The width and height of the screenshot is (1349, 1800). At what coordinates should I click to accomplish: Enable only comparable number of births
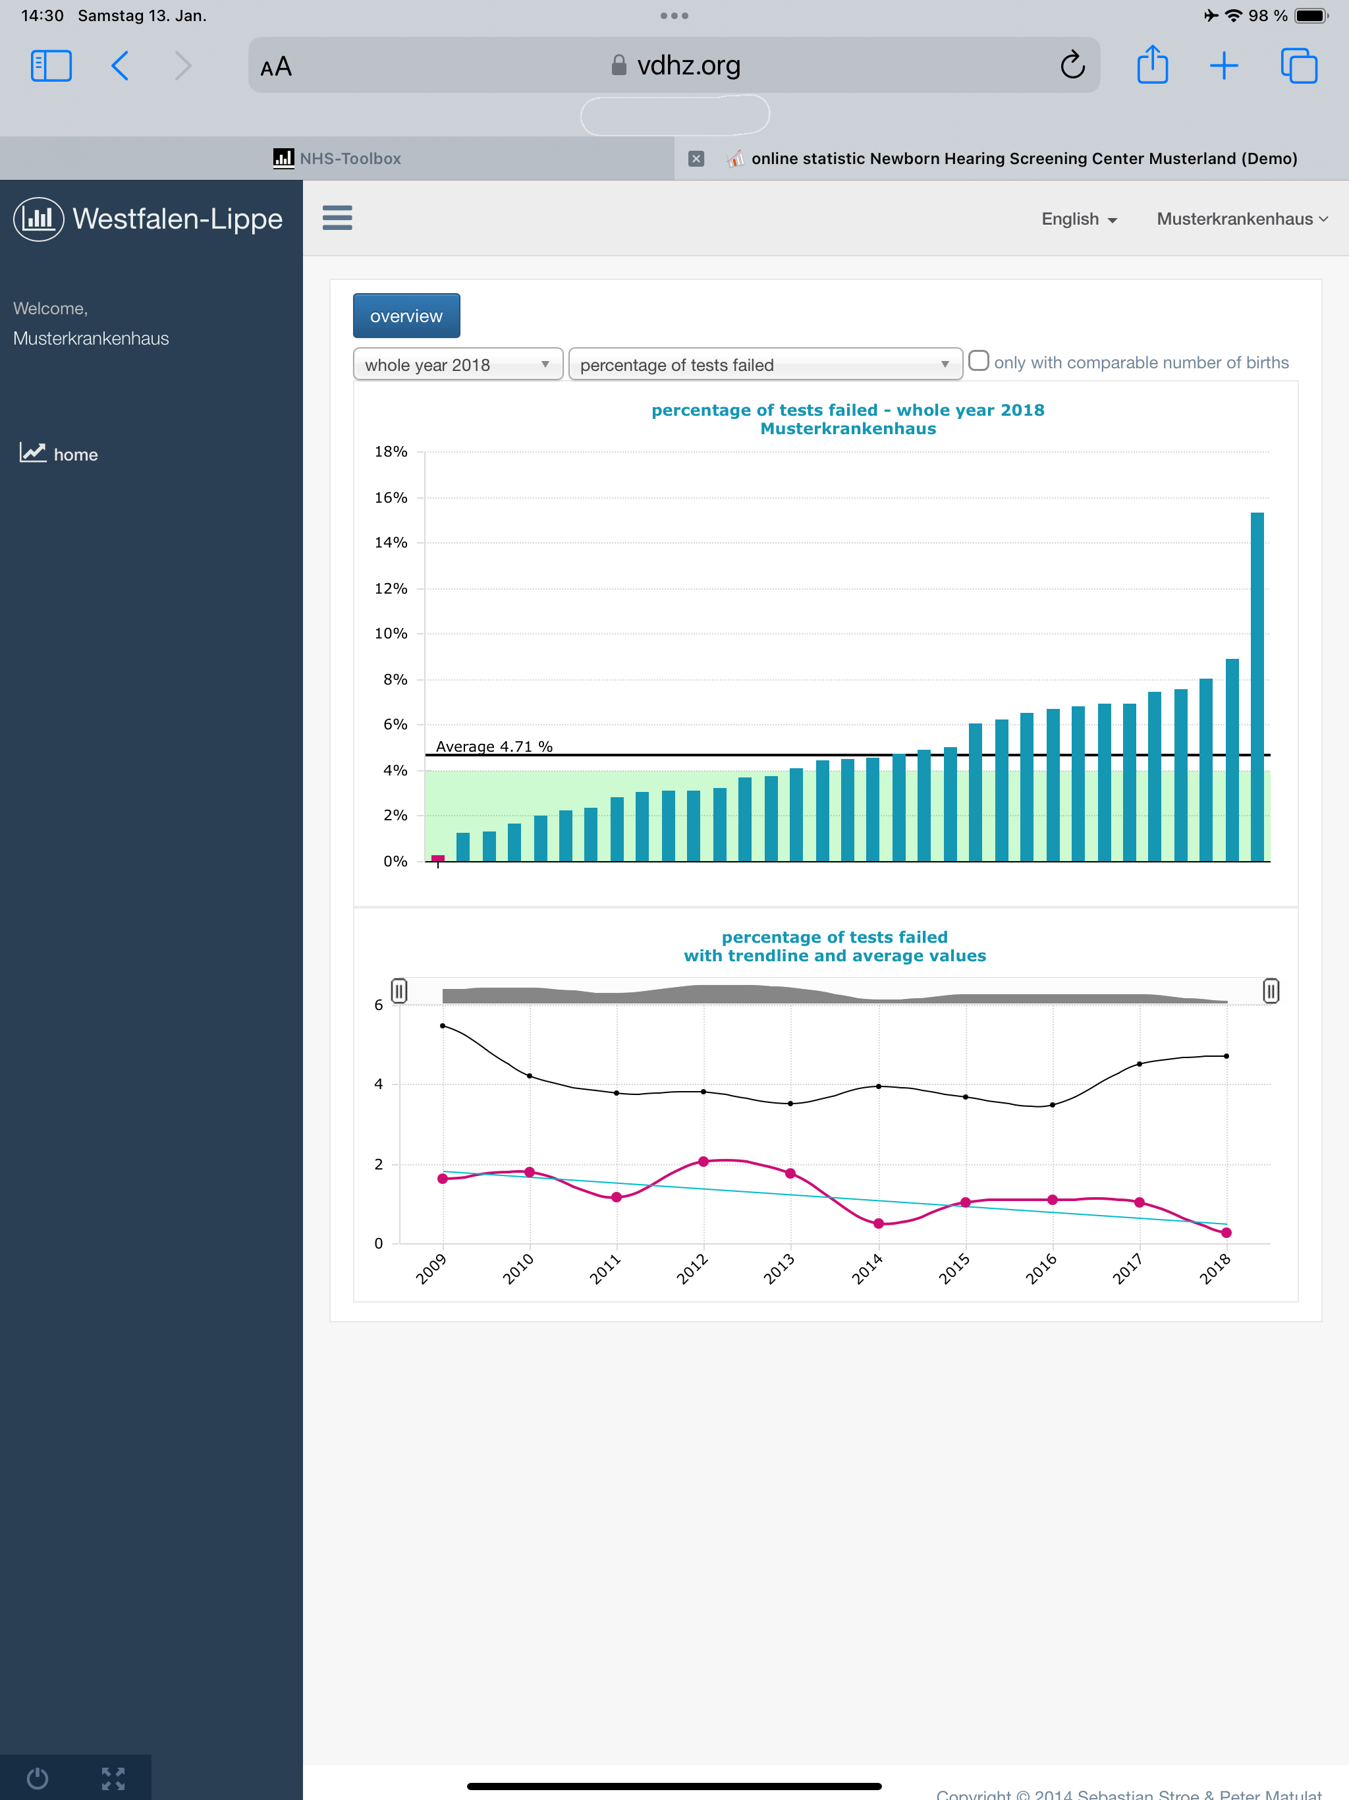click(979, 361)
